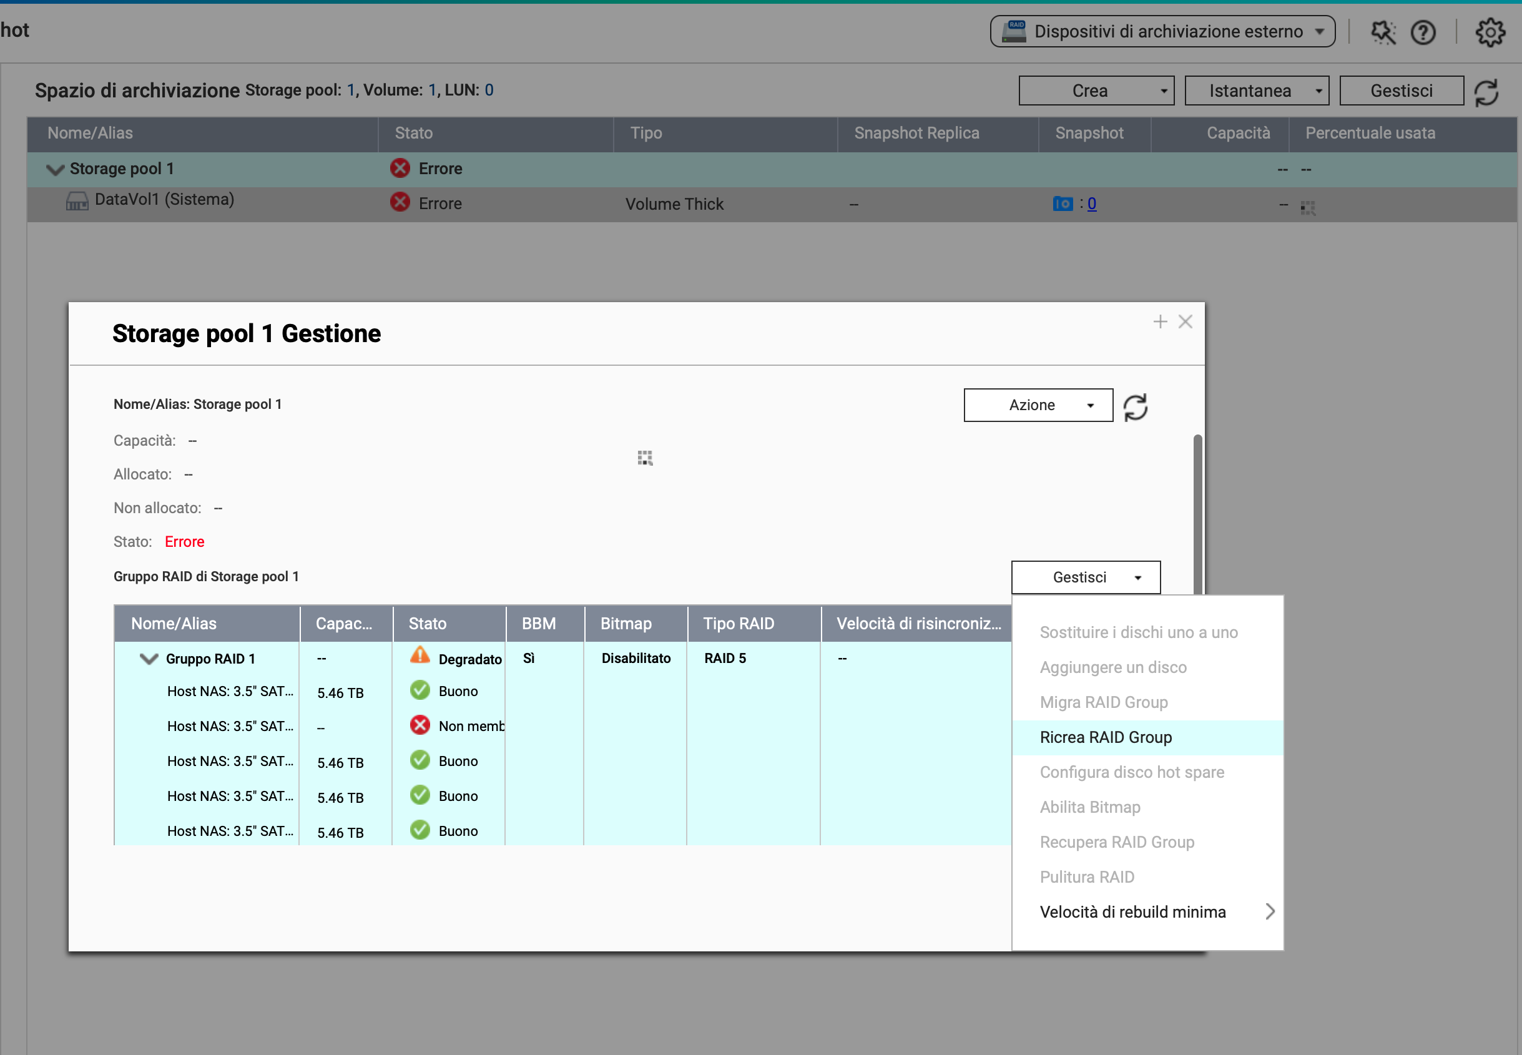Click refresh icon beside Azione button
The image size is (1522, 1055).
(x=1135, y=406)
